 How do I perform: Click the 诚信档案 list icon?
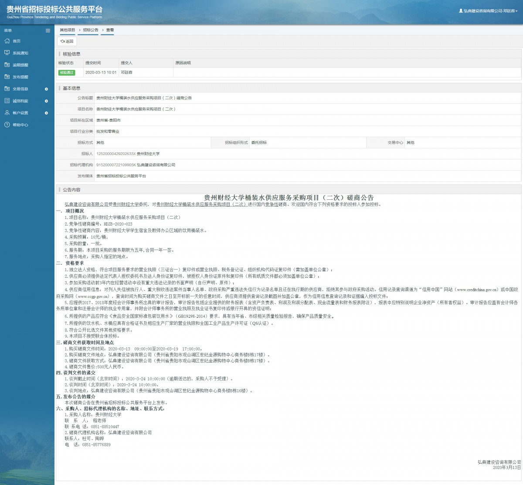(7, 101)
